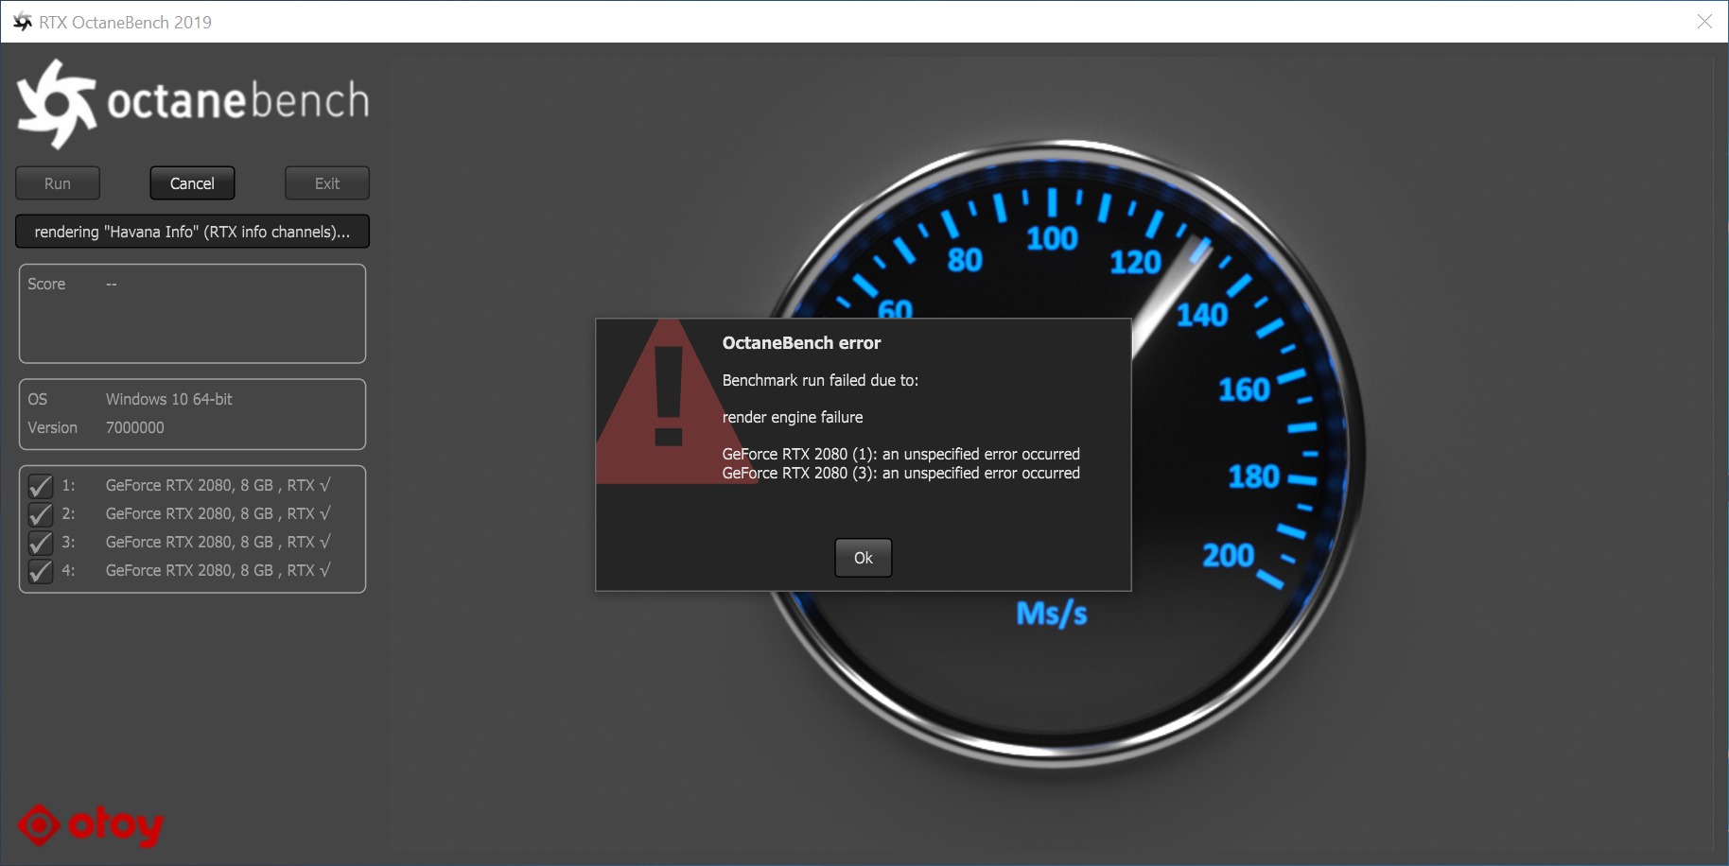This screenshot has width=1729, height=866.
Task: Click the Run button
Action: tap(58, 183)
